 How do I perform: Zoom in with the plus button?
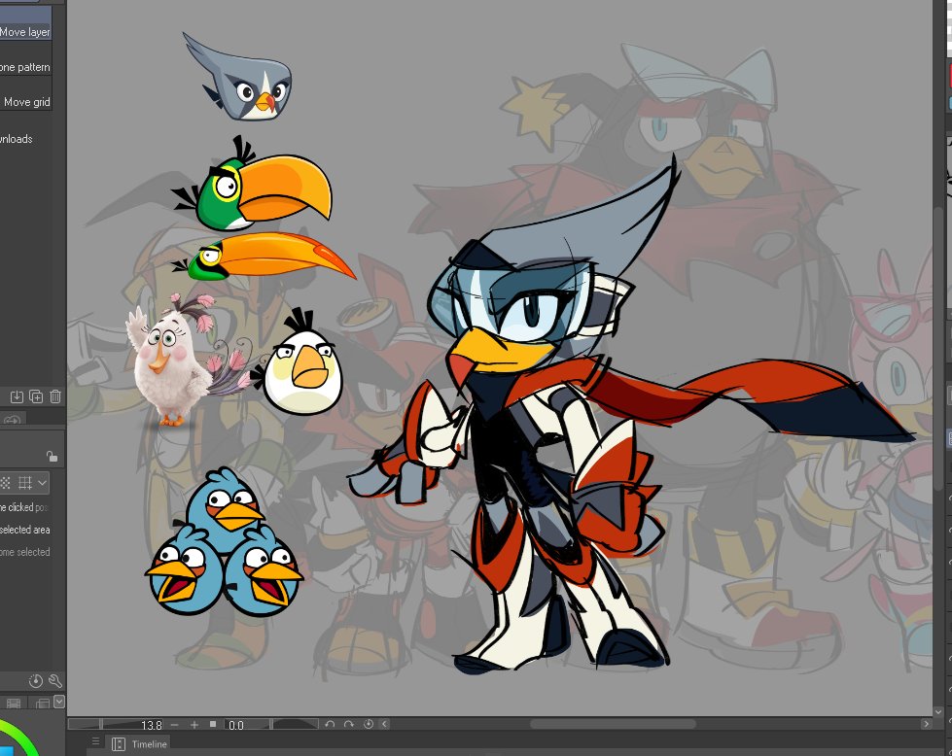tap(194, 725)
